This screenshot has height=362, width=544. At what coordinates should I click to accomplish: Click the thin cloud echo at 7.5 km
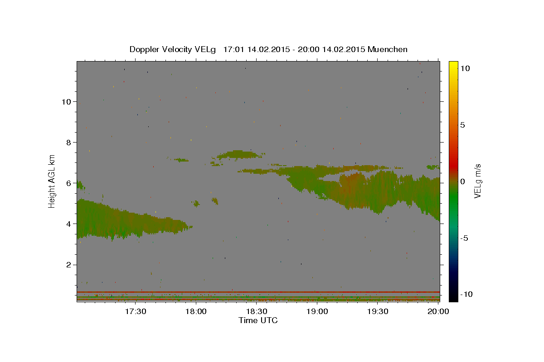pos(238,154)
